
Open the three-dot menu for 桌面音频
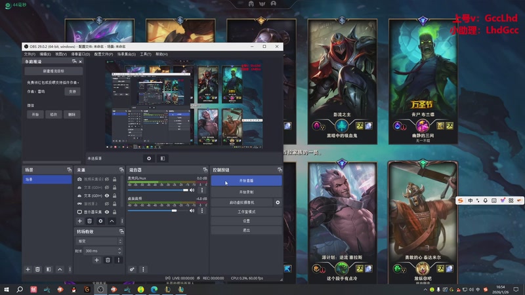(202, 210)
